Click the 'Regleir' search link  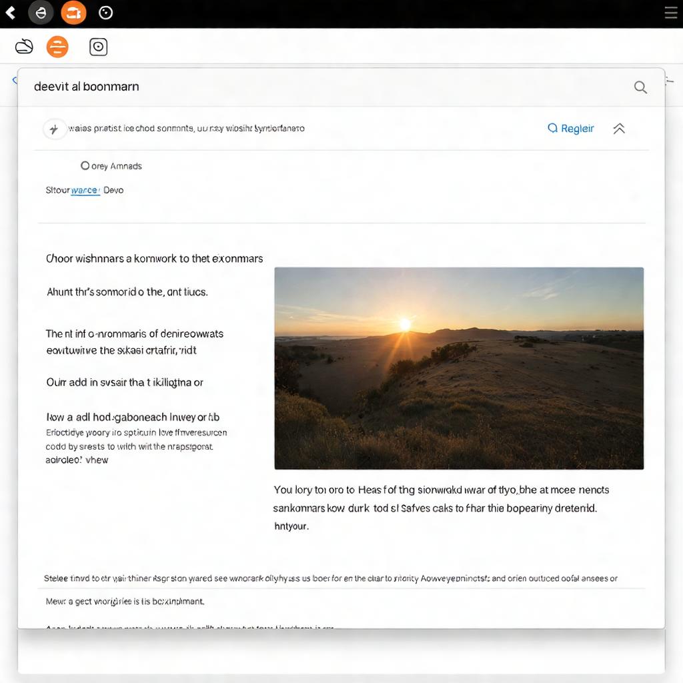click(x=570, y=128)
